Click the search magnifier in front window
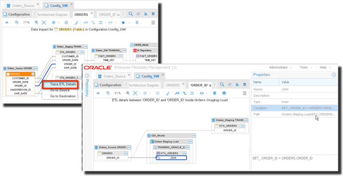The height and width of the screenshot is (176, 343). tap(222, 84)
